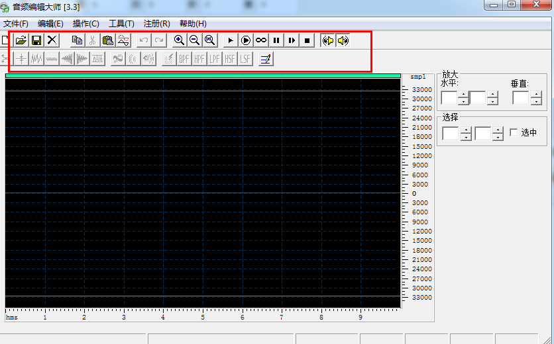Click the smpl axis label

(418, 77)
